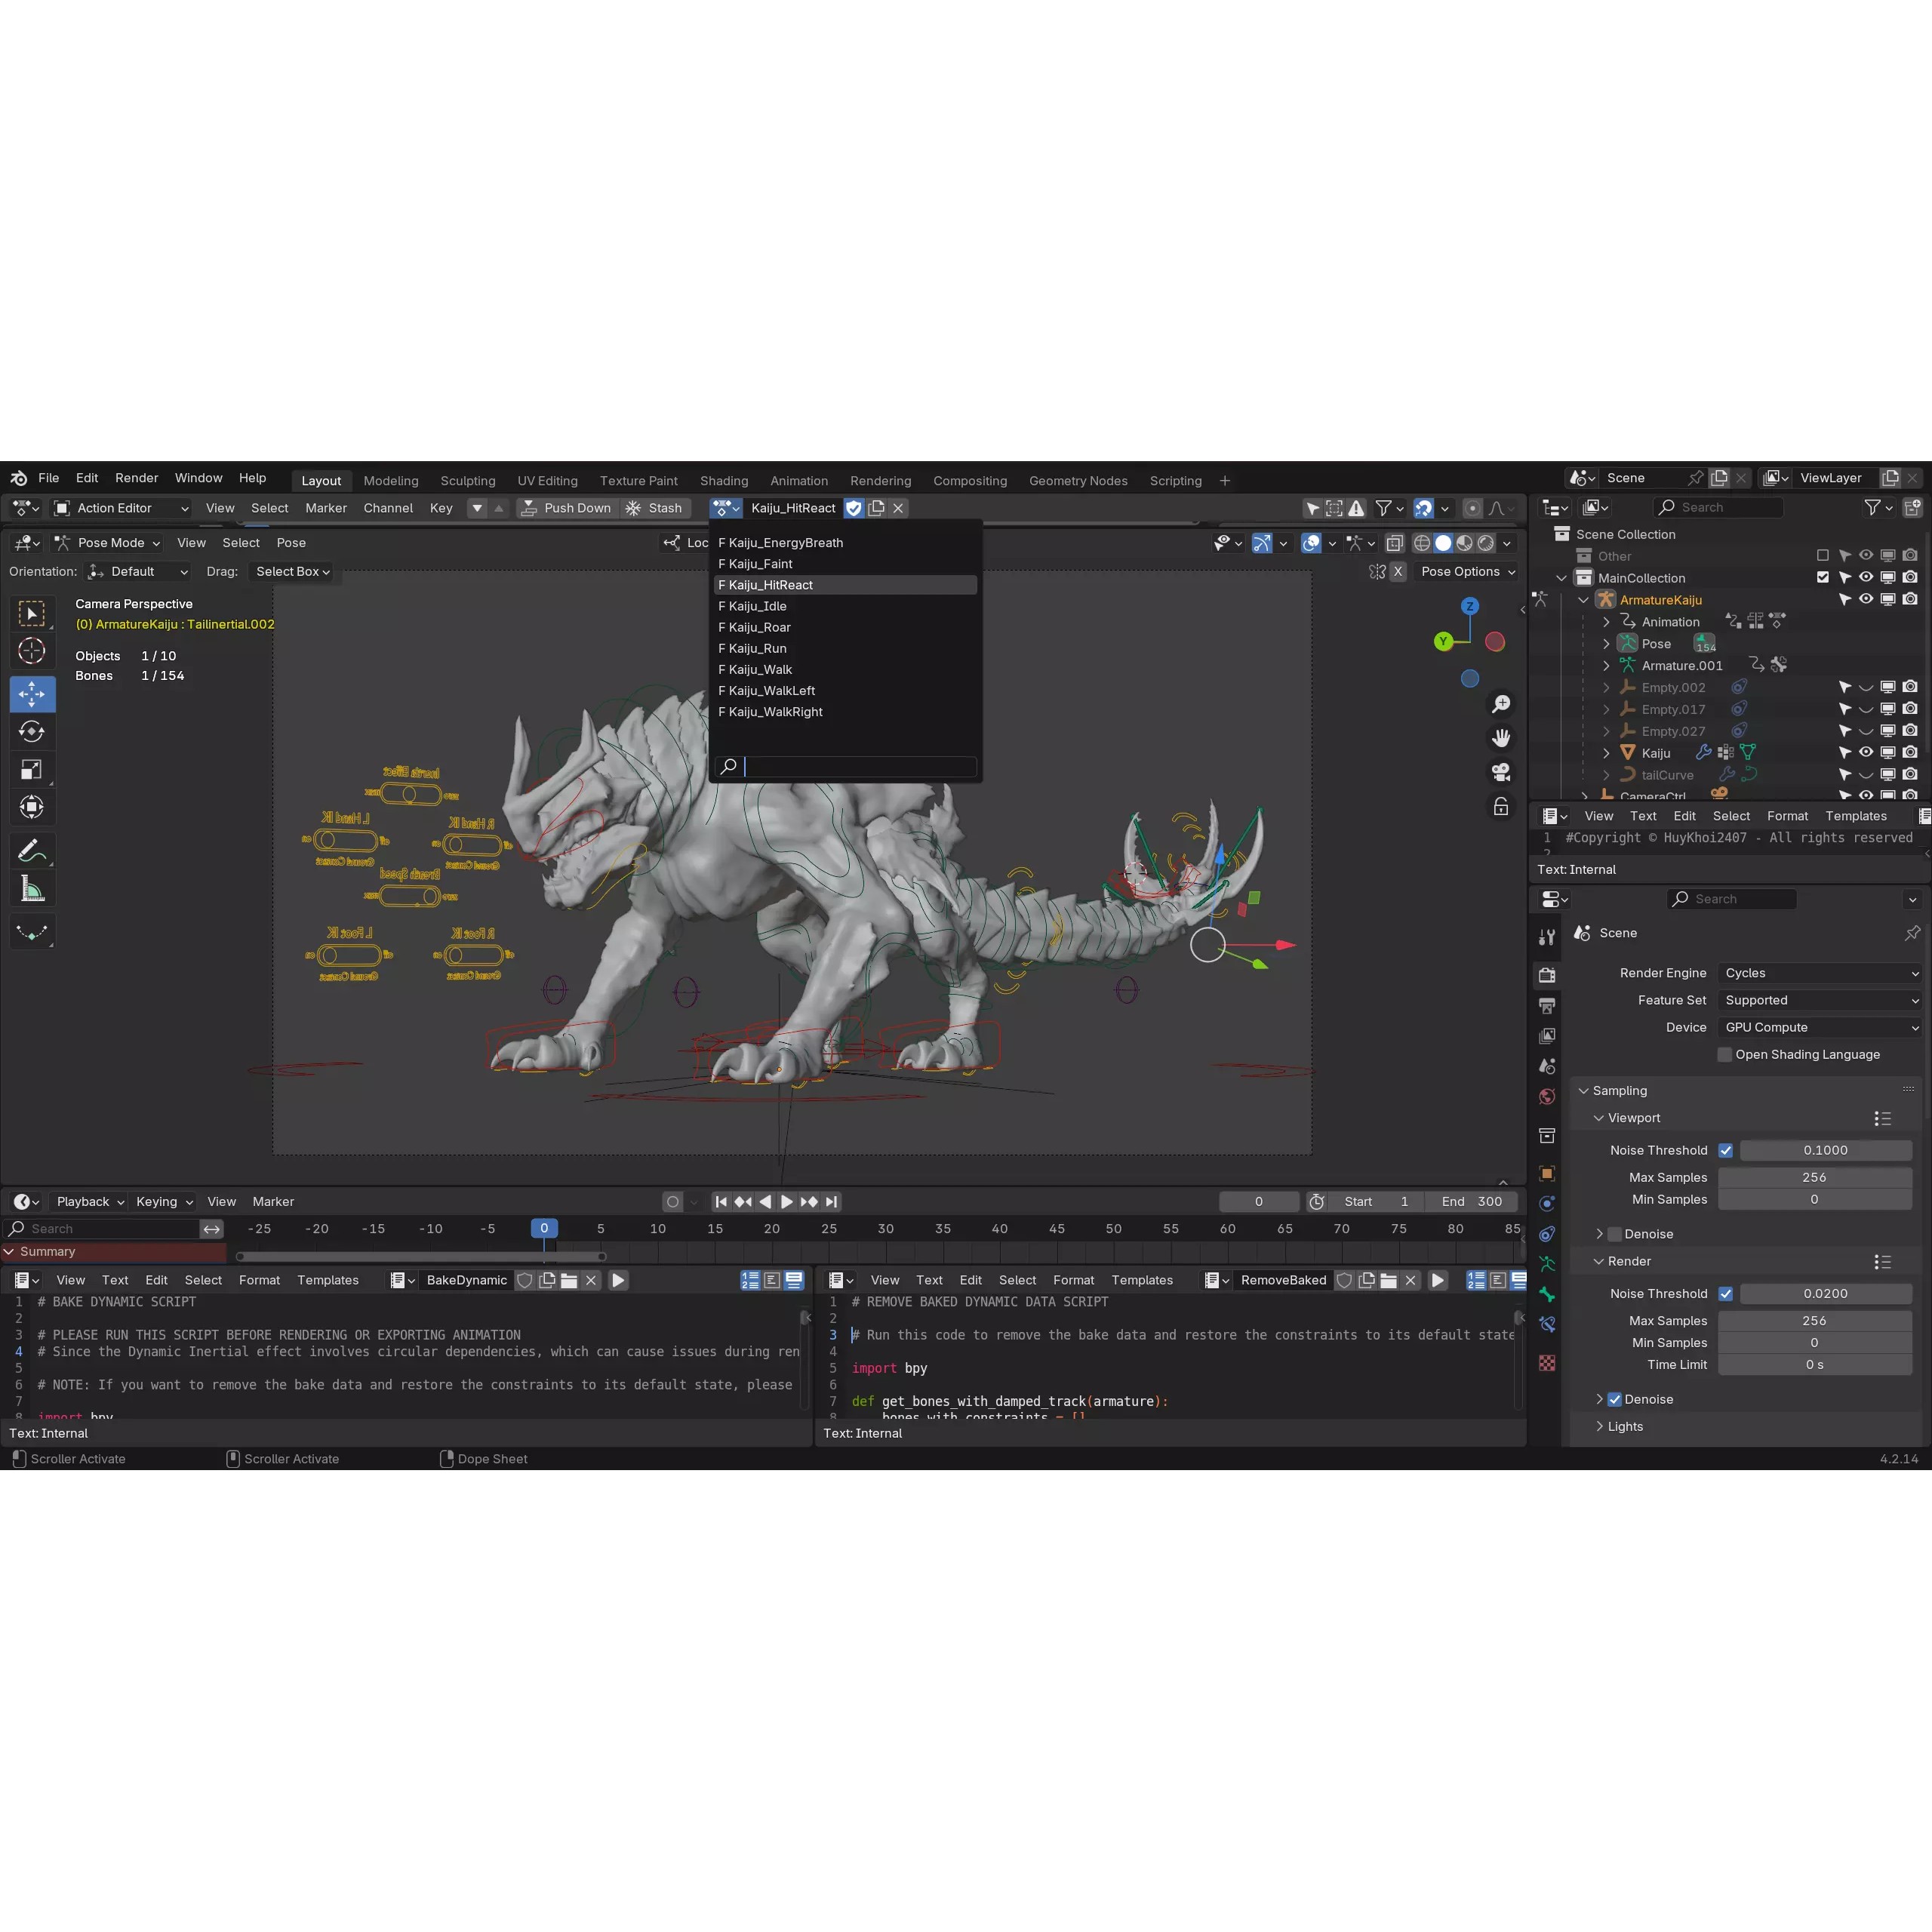This screenshot has width=1932, height=1932.
Task: Open the Pose Mode dropdown
Action: point(108,543)
